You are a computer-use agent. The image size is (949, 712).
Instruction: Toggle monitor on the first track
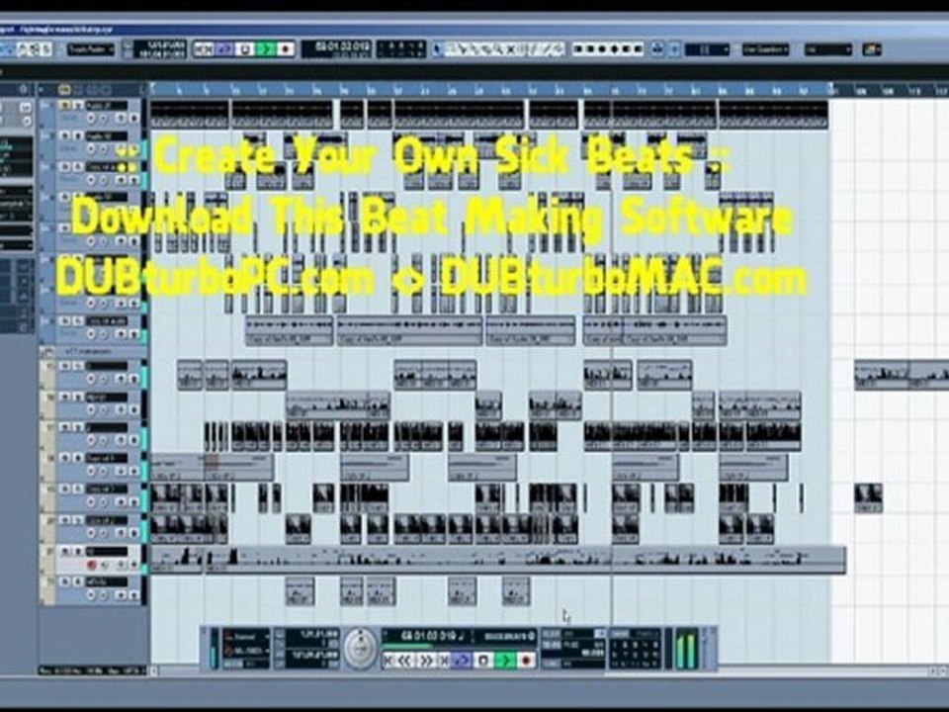pyautogui.click(x=104, y=119)
